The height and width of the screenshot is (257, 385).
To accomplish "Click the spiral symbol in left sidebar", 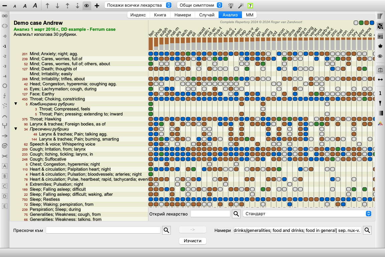I will [x=5, y=146].
